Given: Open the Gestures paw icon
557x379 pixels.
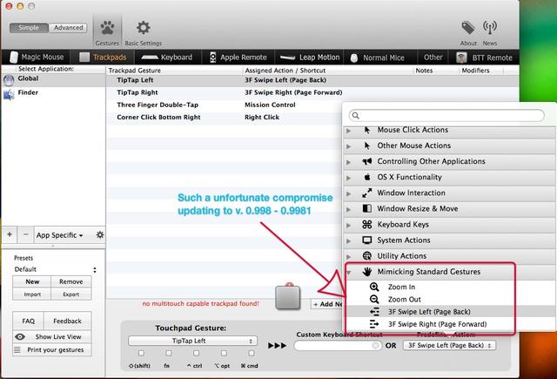Looking at the screenshot, I should tap(107, 28).
